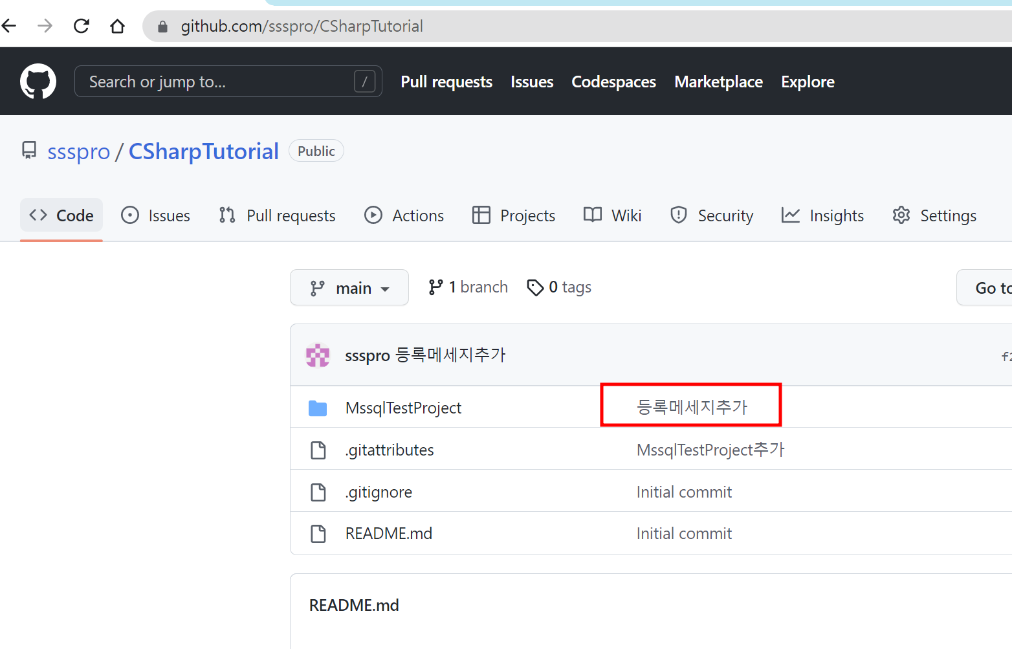Open the browser home page icon

tap(117, 26)
